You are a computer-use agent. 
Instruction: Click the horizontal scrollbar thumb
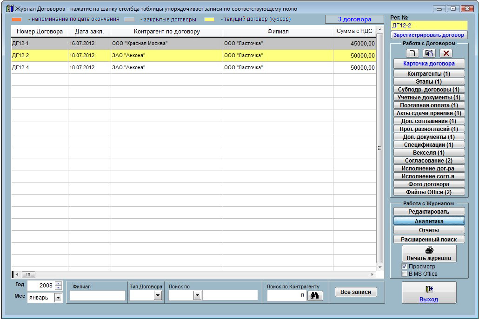[x=28, y=274]
